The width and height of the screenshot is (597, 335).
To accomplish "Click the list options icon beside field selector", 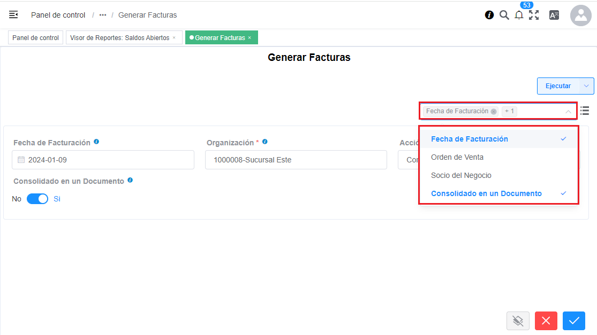I will [x=585, y=111].
